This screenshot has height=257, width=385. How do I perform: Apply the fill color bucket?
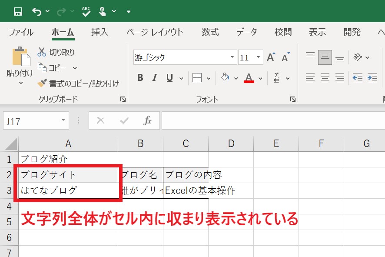(x=225, y=78)
